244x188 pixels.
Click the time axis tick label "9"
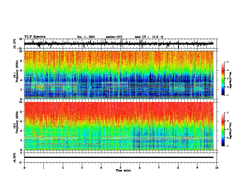(x=197, y=168)
